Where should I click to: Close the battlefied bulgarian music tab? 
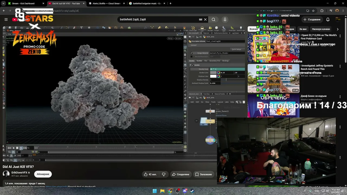point(164,4)
